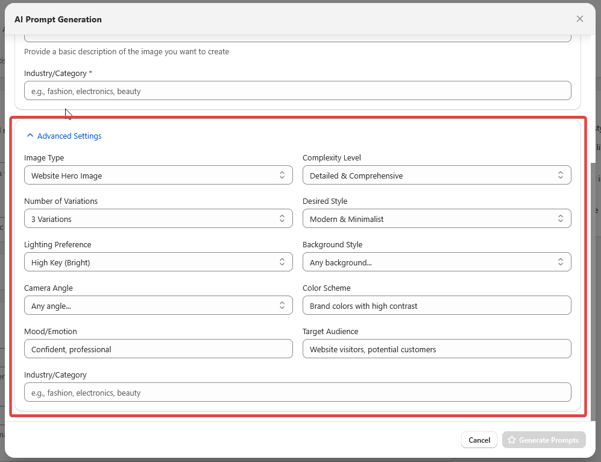Click the Color Scheme text field
Screen dimensions: 601x462
(436, 306)
